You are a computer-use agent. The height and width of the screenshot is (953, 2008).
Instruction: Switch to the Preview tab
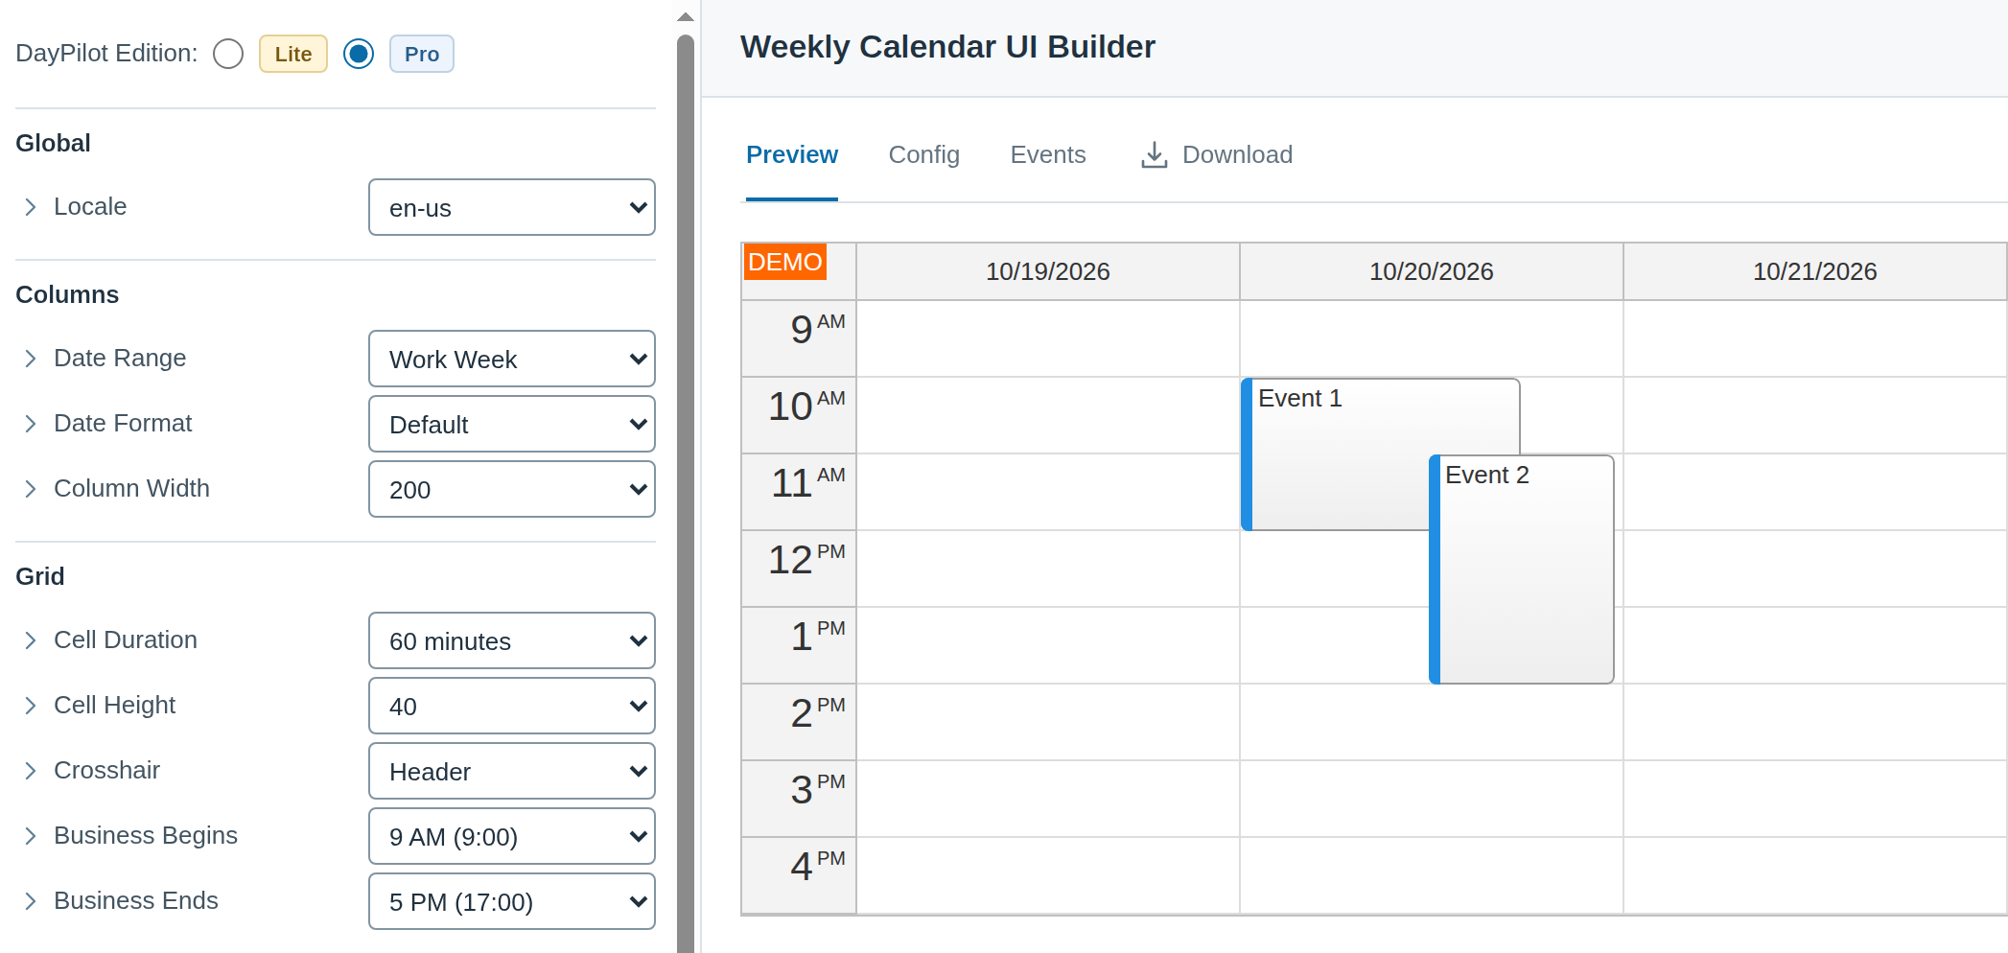pyautogui.click(x=792, y=154)
